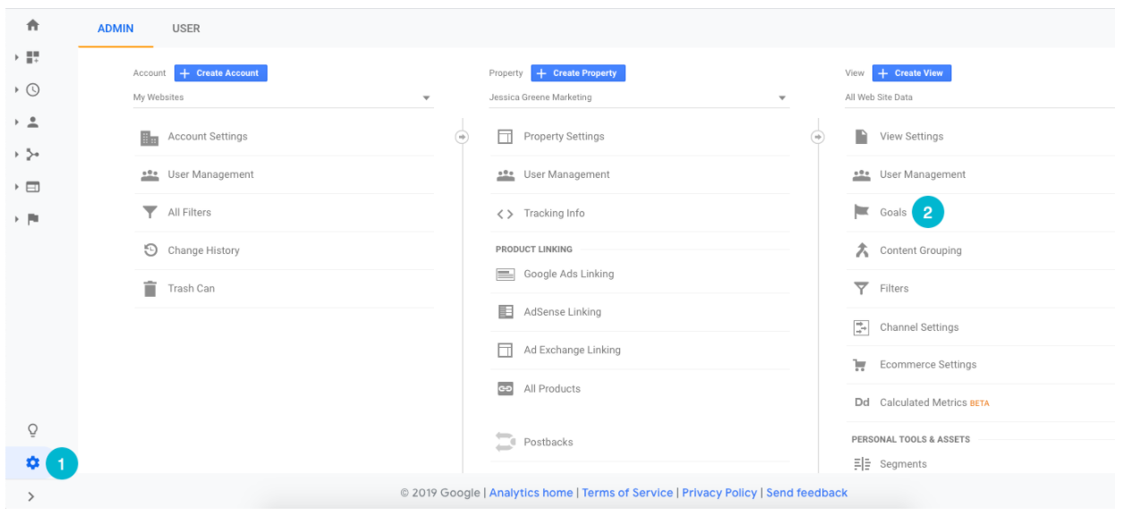Open Realtime clock icon in sidebar
This screenshot has width=1123, height=515.
pyautogui.click(x=33, y=89)
